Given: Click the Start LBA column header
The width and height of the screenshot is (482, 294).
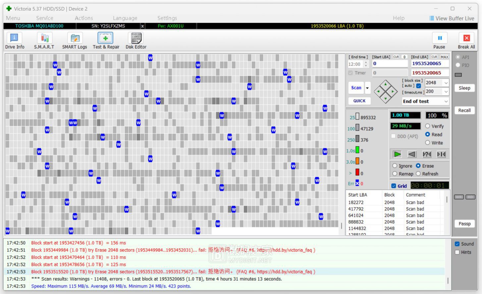Looking at the screenshot, I should (x=364, y=195).
